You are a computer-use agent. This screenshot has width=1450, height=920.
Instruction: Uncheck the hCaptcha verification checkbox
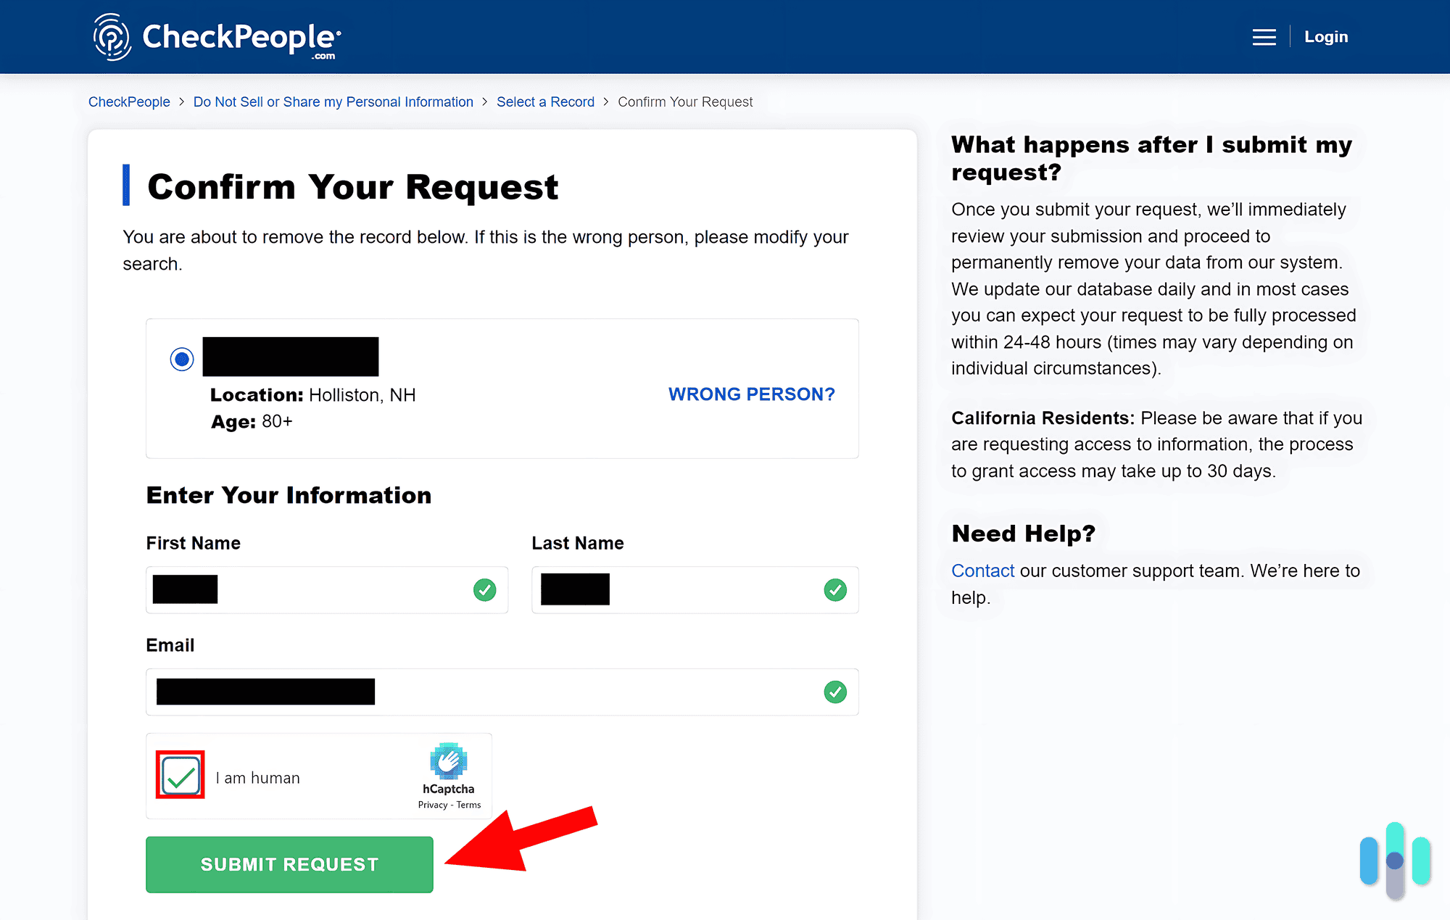[x=180, y=776]
